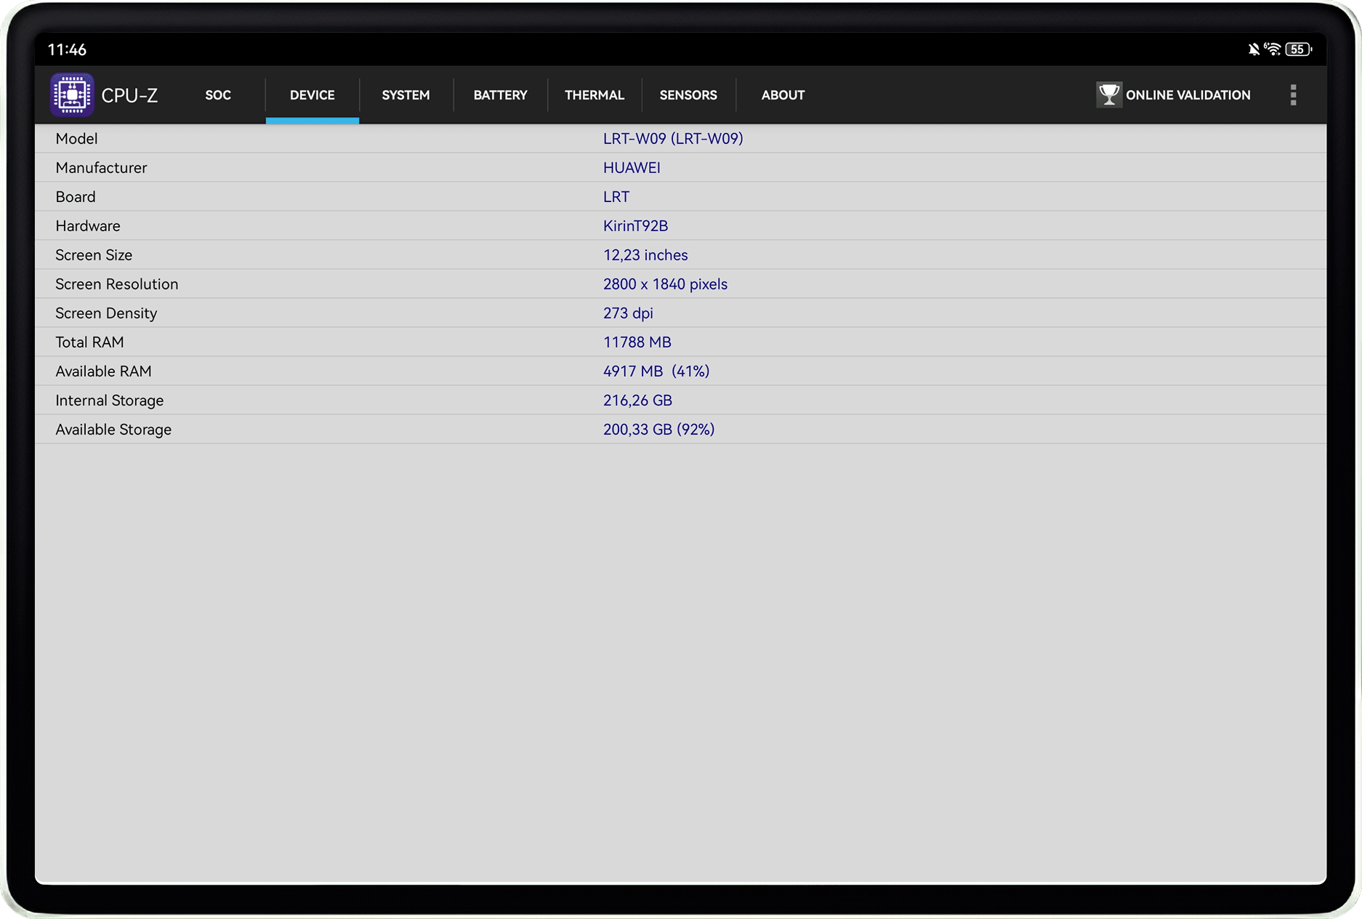The height and width of the screenshot is (919, 1362).
Task: Select the value LRT-W09 (LRT-W09)
Action: tap(673, 139)
